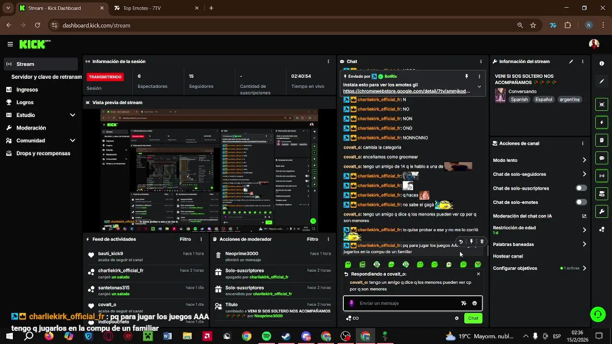
Task: Switch to Top Emotes - 7TV browser tab
Action: click(156, 8)
